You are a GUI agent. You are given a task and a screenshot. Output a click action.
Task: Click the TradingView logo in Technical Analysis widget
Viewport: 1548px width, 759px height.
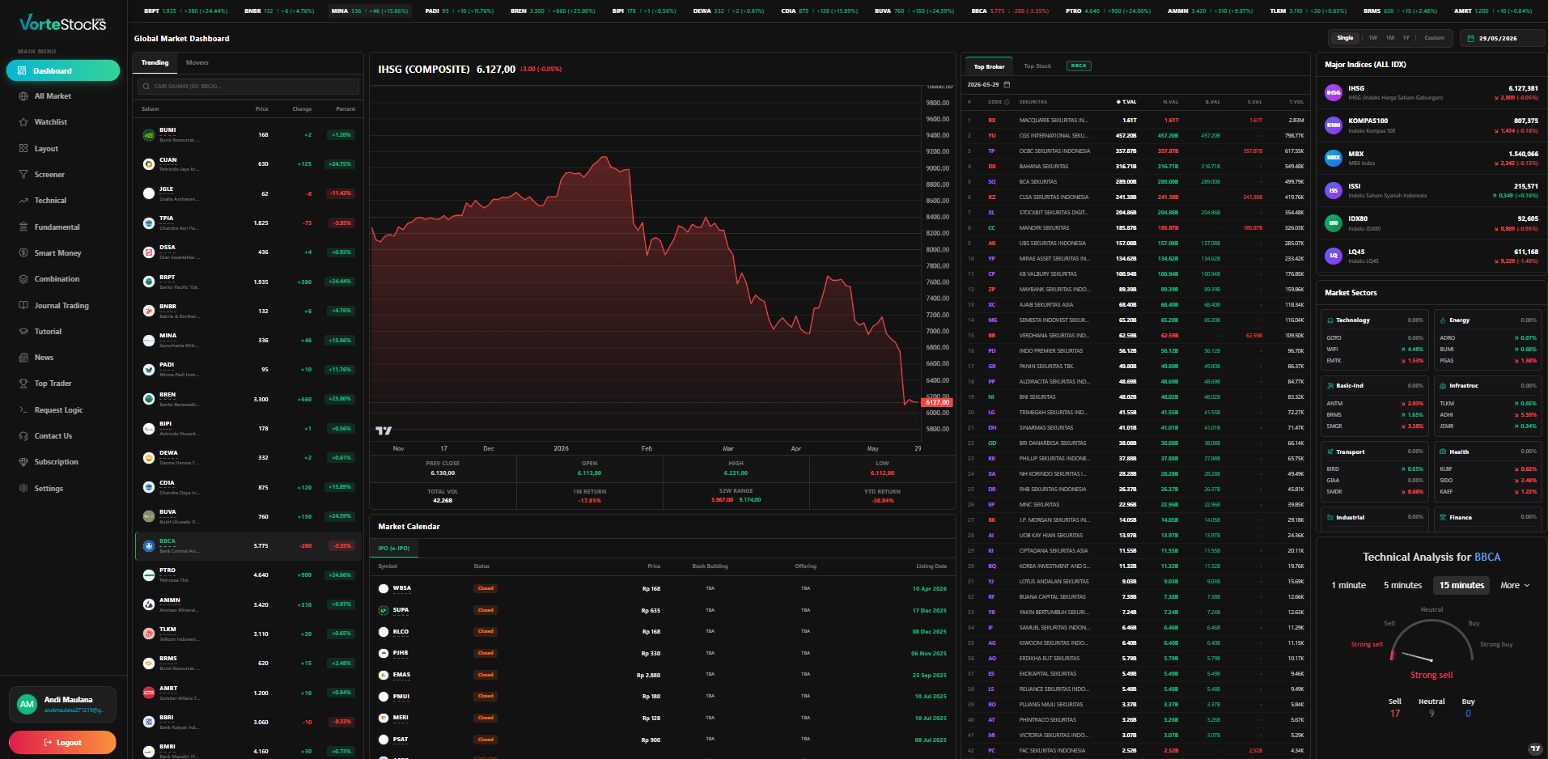[x=1535, y=749]
